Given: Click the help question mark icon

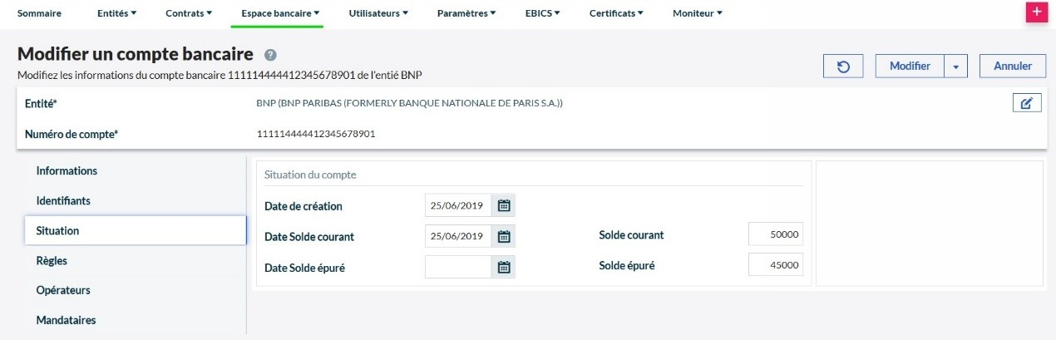Looking at the screenshot, I should [x=270, y=55].
